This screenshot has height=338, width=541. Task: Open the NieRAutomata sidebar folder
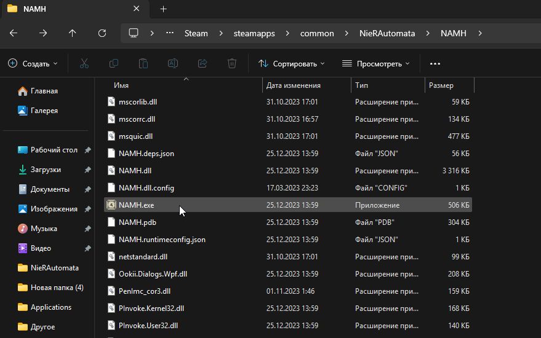pos(48,268)
